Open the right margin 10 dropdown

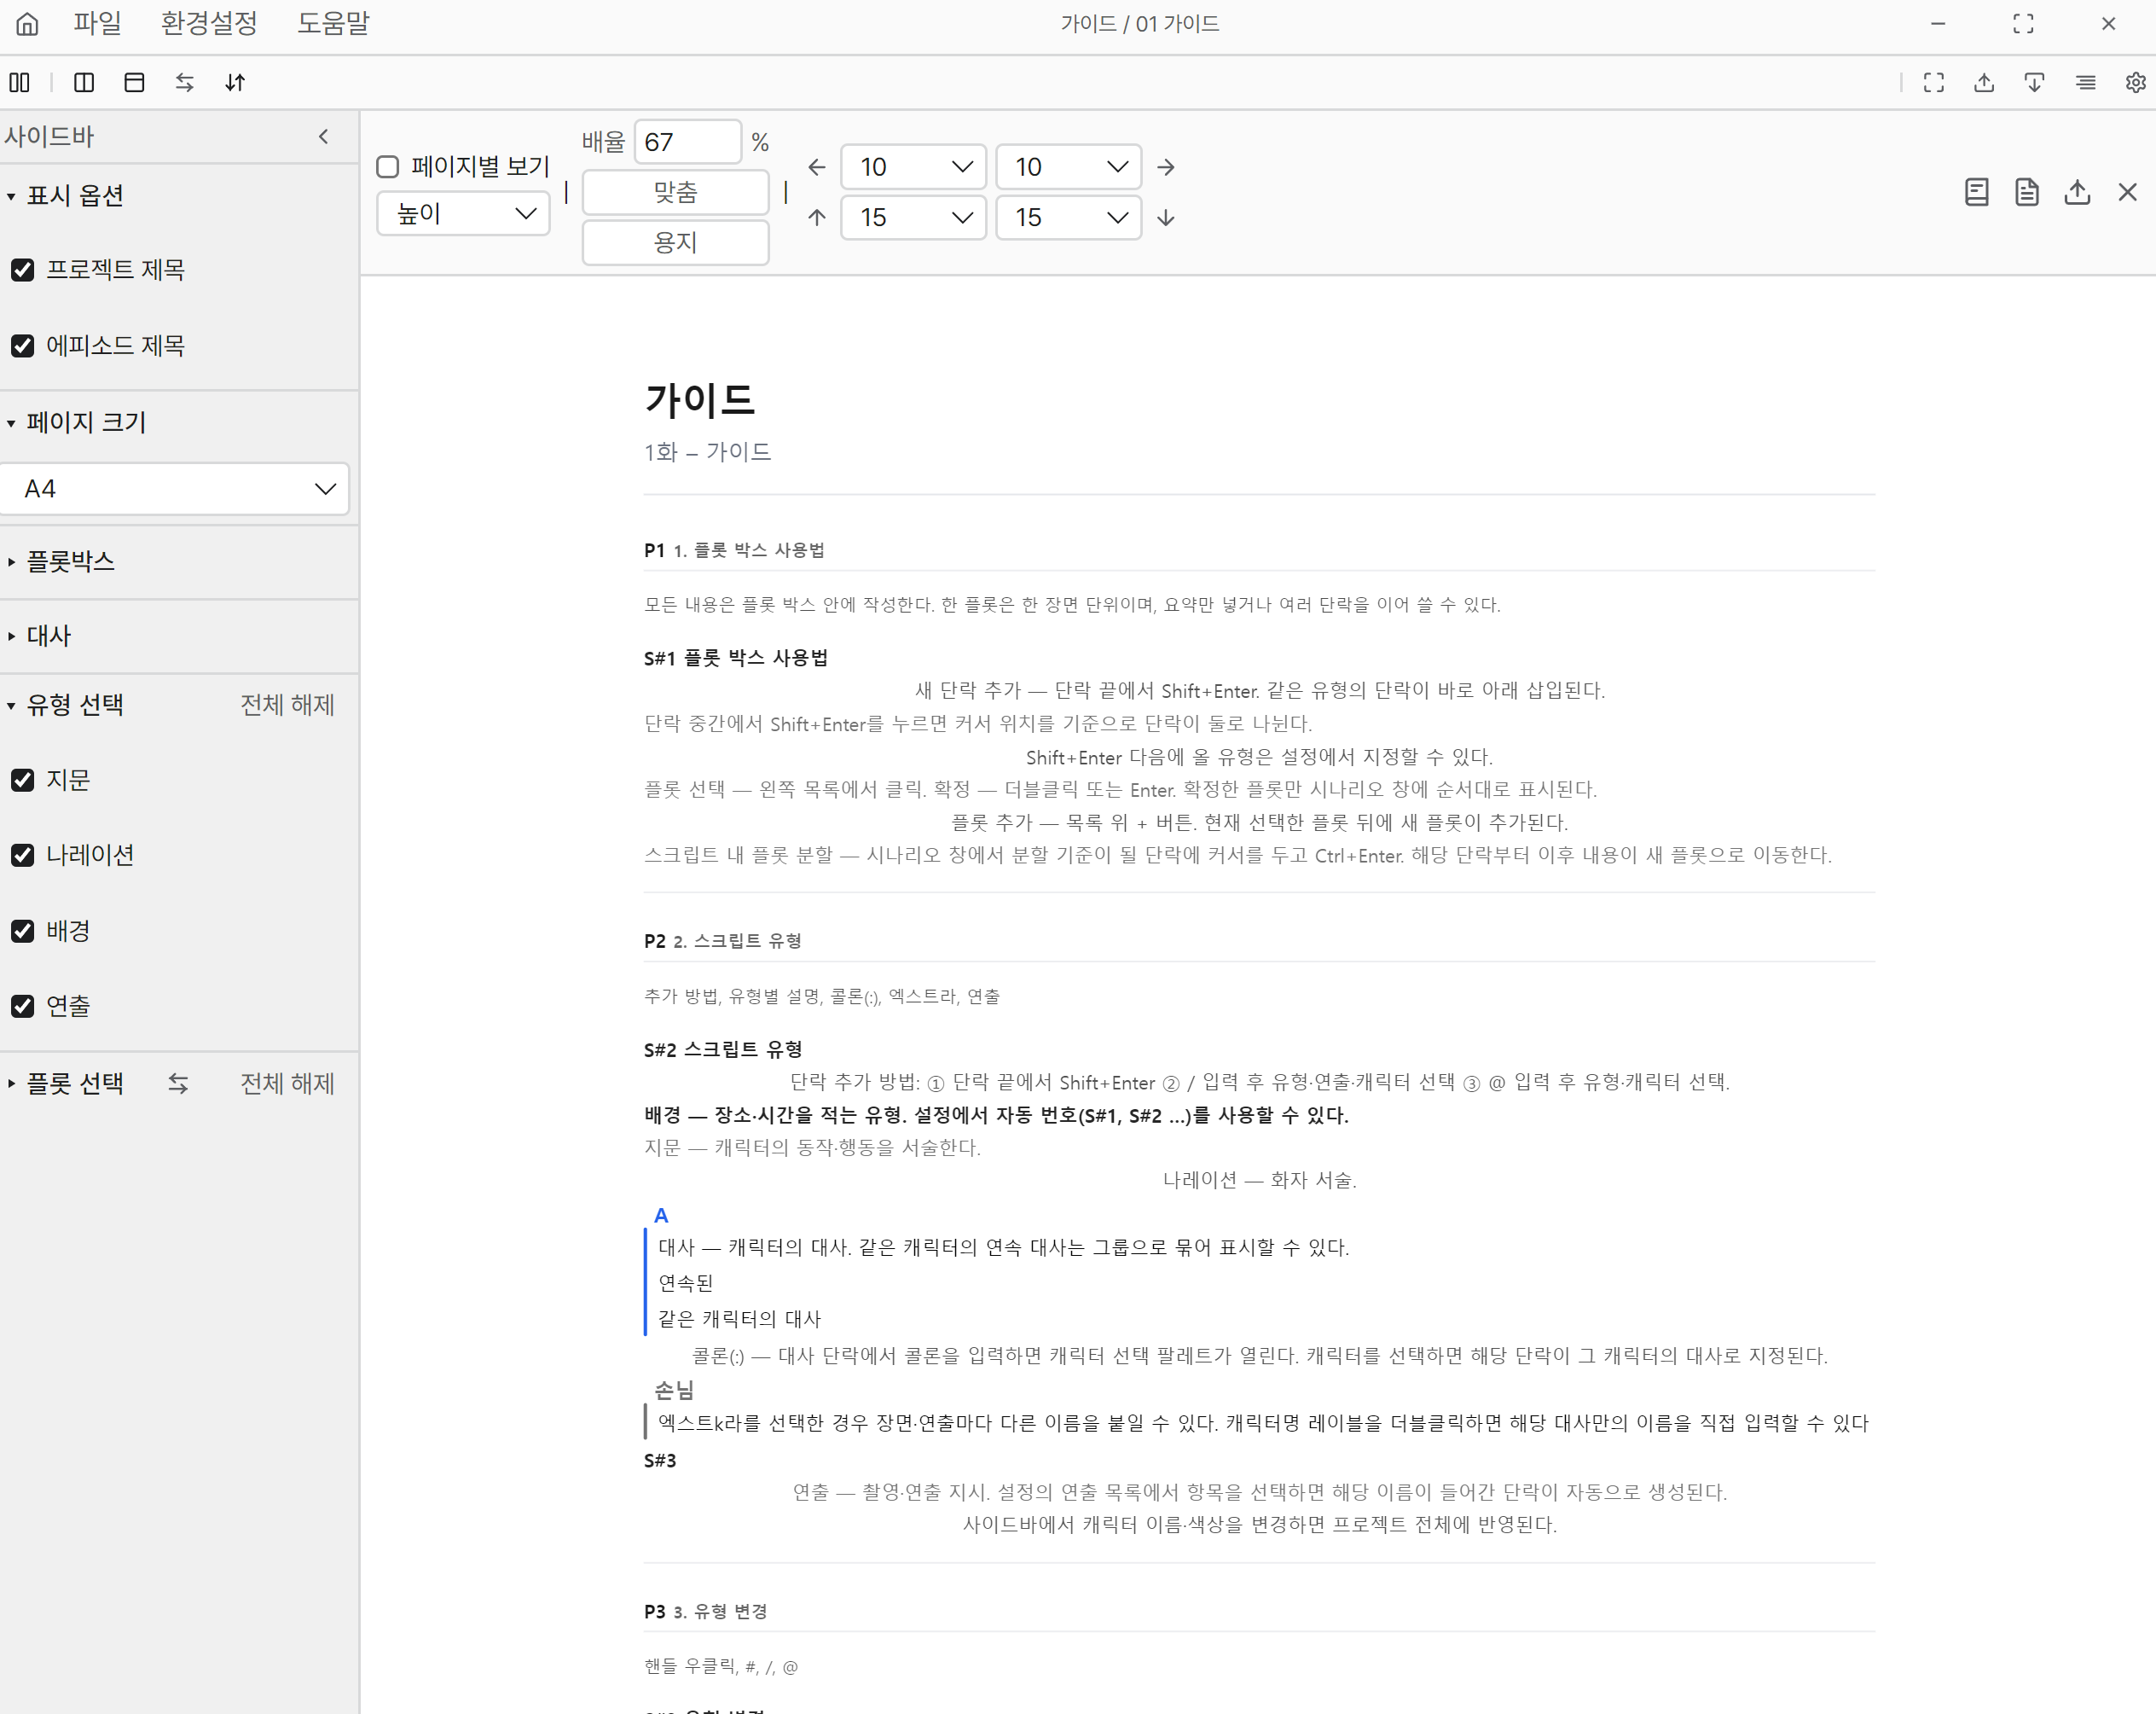[x=1068, y=167]
